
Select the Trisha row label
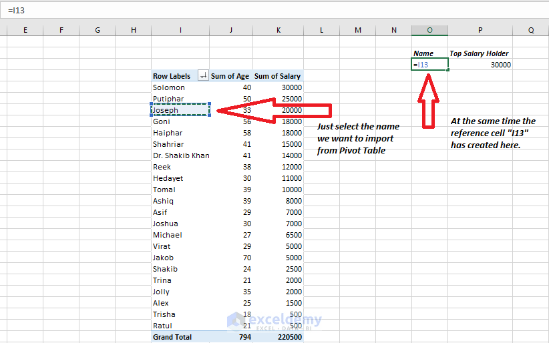pyautogui.click(x=180, y=314)
